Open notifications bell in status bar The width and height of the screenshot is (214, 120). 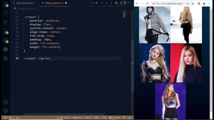pos(130,118)
